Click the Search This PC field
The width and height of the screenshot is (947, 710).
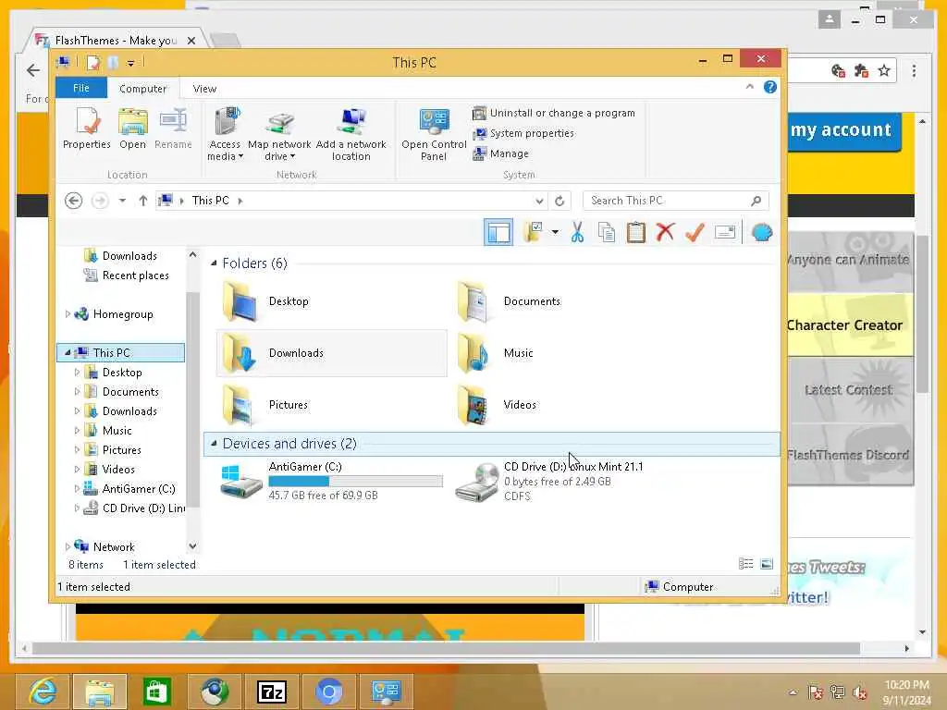tap(675, 201)
